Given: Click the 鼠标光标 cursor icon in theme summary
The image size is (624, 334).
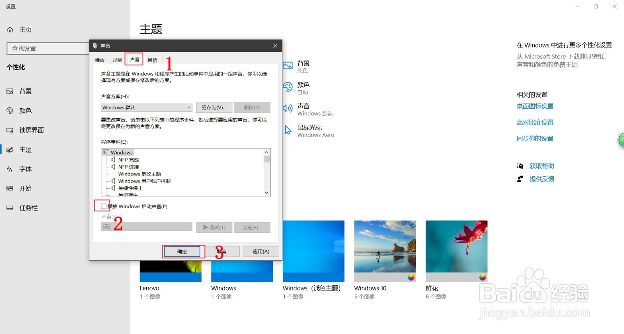Looking at the screenshot, I should (288, 130).
